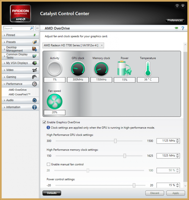The width and height of the screenshot is (189, 200).
Task: Click the Temperature thermometer icon
Action: (148, 69)
